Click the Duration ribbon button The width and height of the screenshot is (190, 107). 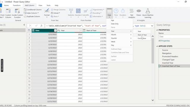click(123, 13)
